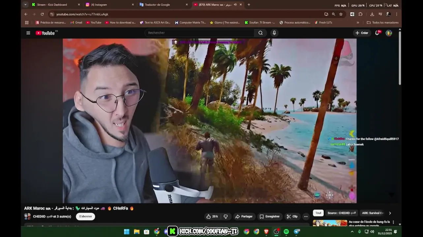The width and height of the screenshot is (423, 237).
Task: Open the bookmarks bar apps grid icon
Action: 27,23
